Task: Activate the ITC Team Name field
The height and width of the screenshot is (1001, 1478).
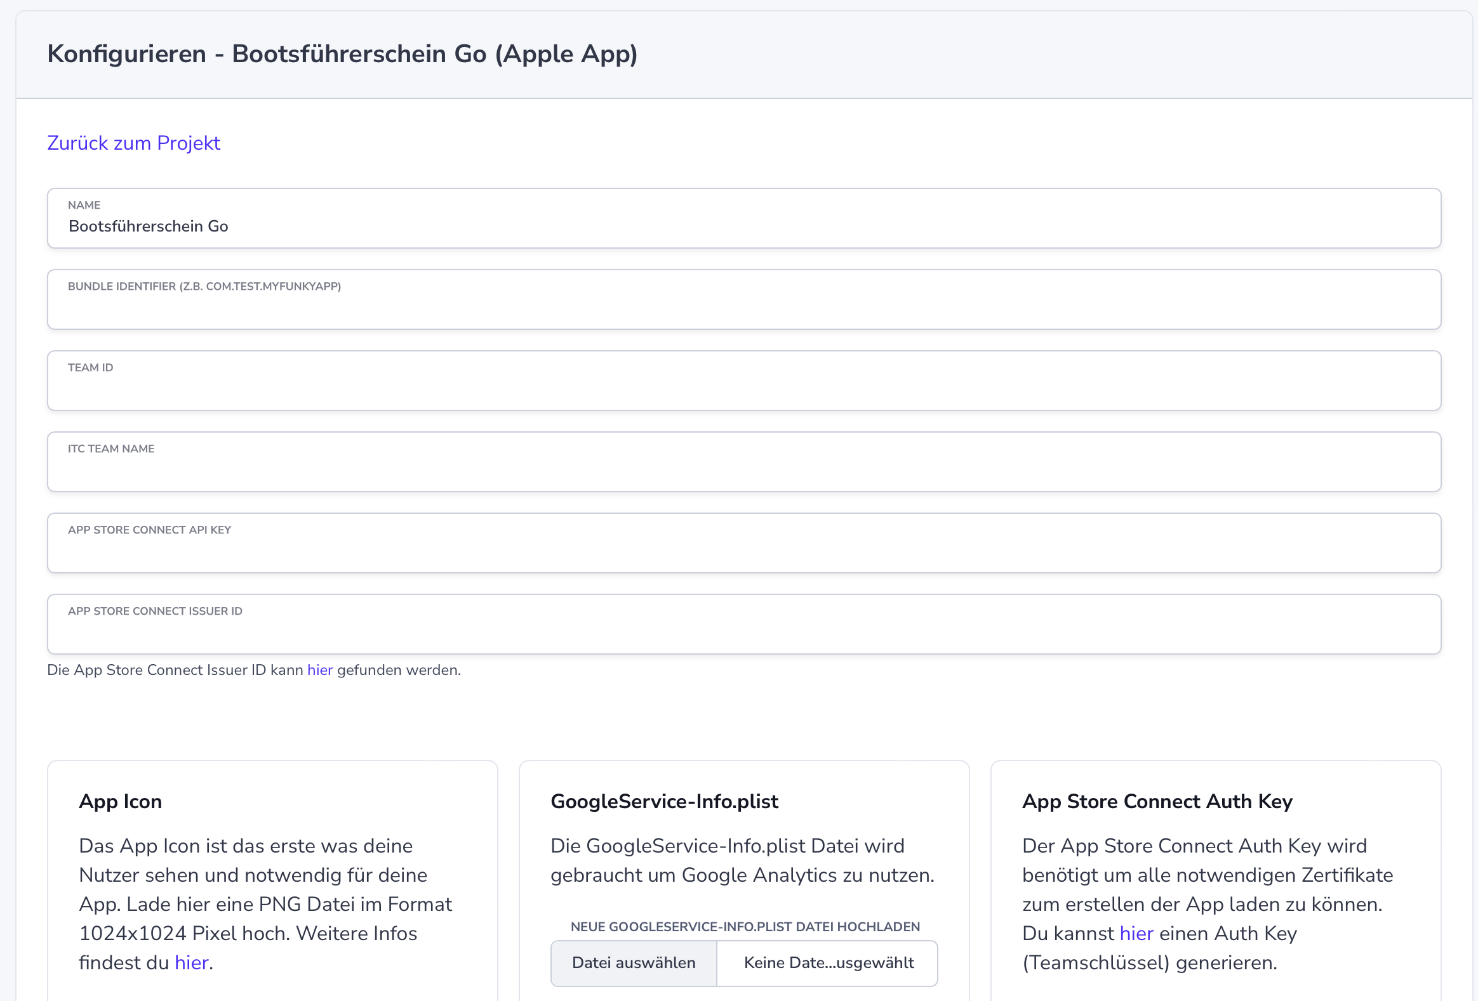Action: tap(744, 462)
